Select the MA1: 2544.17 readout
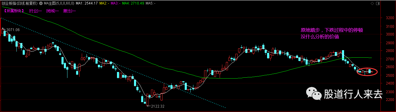The width and height of the screenshot is (396, 112). [87, 4]
